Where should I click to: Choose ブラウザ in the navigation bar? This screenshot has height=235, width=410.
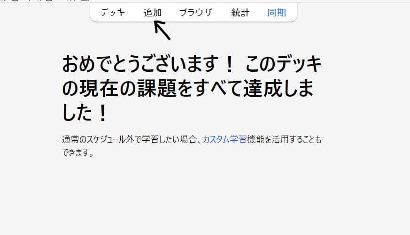pos(196,12)
